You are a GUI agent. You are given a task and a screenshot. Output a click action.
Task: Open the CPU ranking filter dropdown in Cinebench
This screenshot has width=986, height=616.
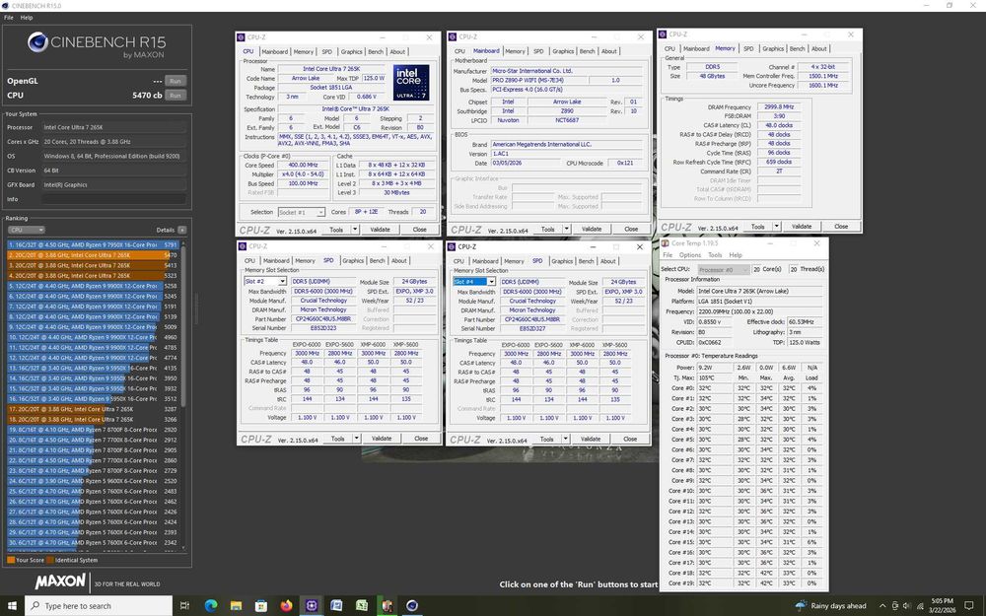point(26,230)
